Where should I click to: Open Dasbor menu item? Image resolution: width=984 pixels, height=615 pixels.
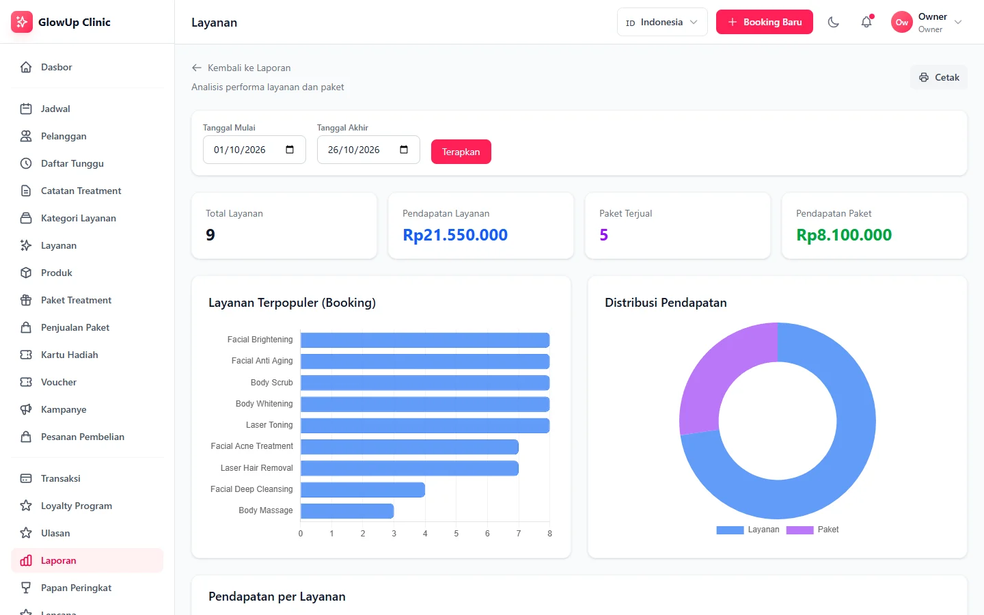pyautogui.click(x=87, y=67)
